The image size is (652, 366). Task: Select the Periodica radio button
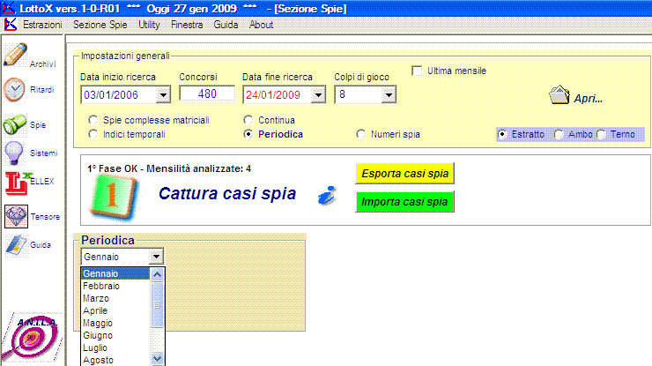coord(248,134)
